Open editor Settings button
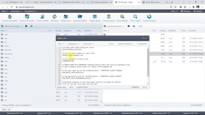205x115 pixels. [x=142, y=44]
